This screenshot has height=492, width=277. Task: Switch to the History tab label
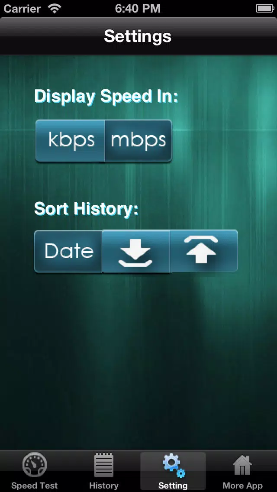coord(104,486)
